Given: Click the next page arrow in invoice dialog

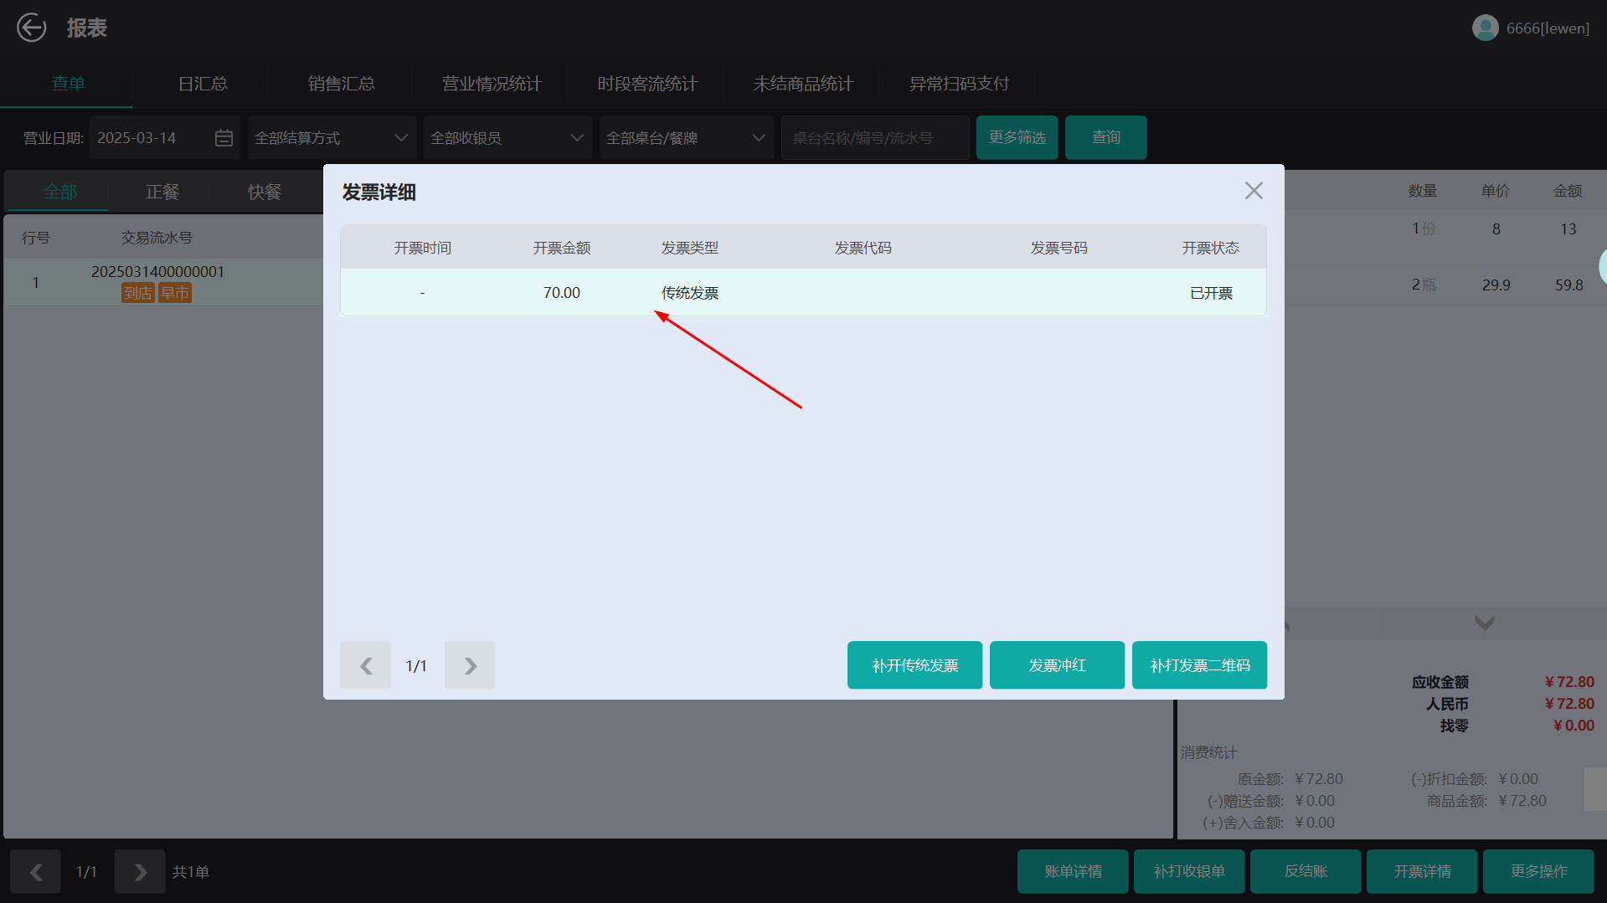Looking at the screenshot, I should (x=469, y=664).
